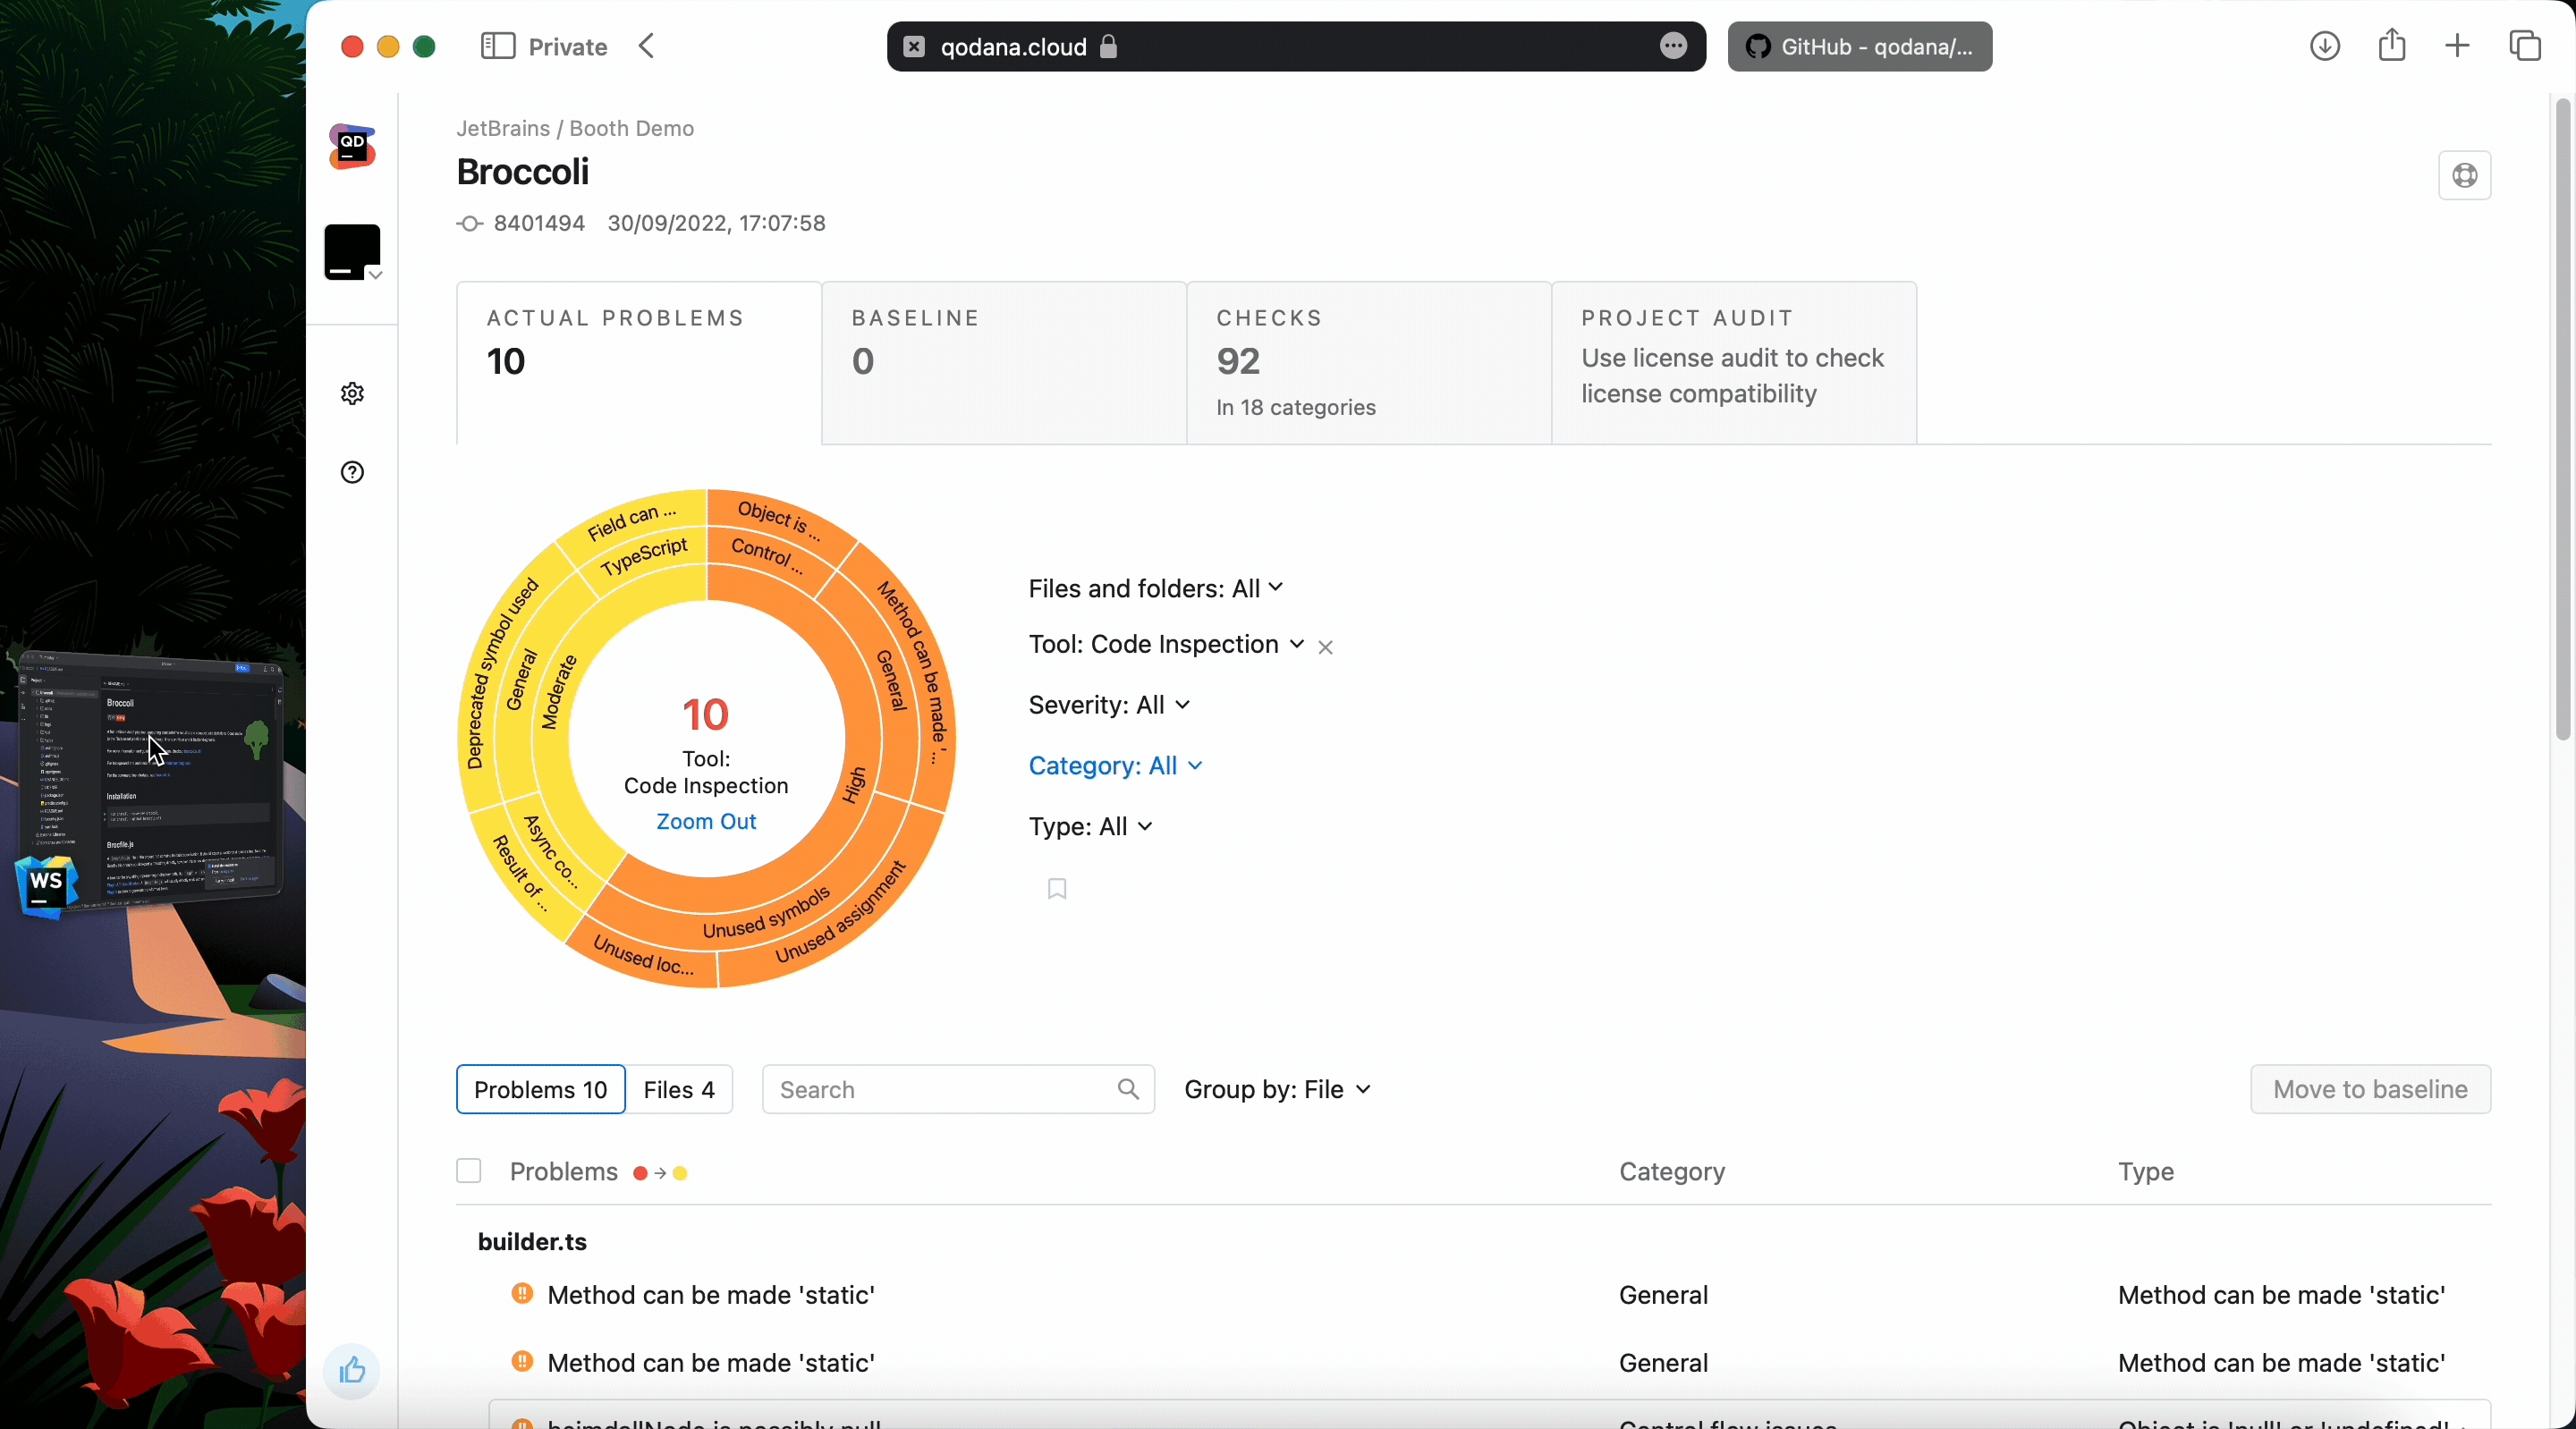Expand the Severity: All dropdown
Viewport: 2576px width, 1429px height.
(1110, 705)
